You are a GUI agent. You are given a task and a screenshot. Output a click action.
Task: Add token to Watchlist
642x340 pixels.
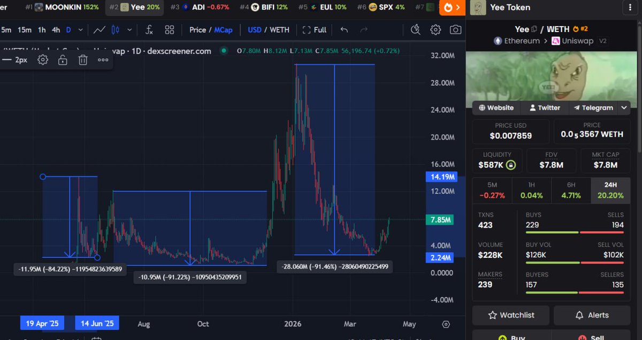click(x=510, y=315)
